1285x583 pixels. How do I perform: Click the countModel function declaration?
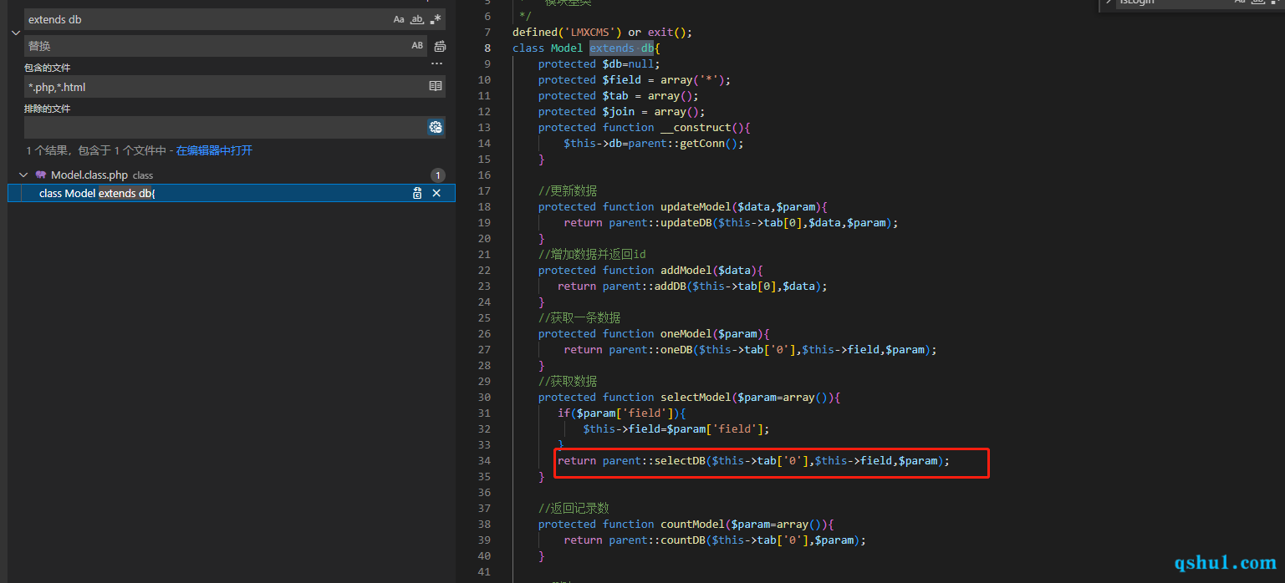click(686, 525)
